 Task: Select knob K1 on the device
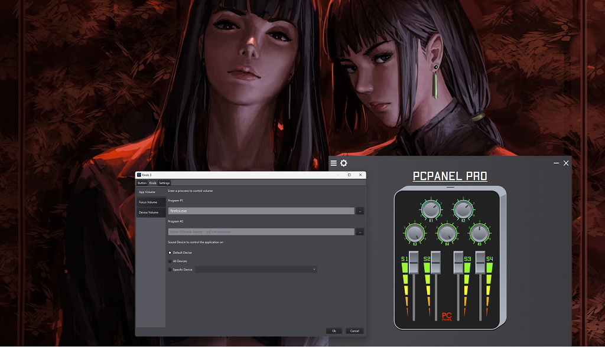(431, 209)
